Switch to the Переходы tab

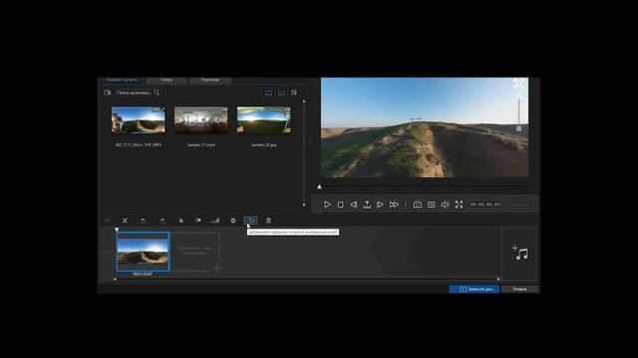210,80
